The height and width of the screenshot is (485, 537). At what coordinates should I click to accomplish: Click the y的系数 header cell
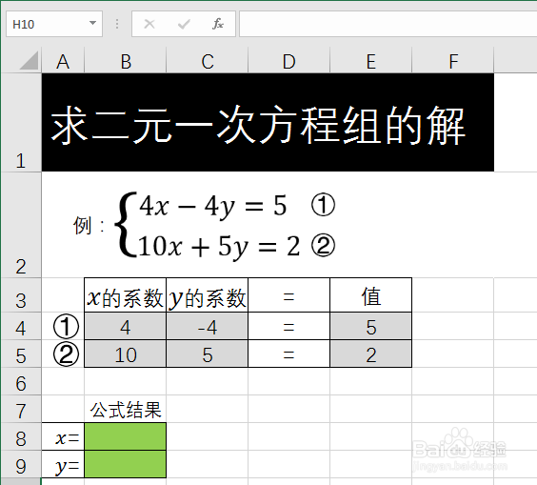tap(208, 295)
